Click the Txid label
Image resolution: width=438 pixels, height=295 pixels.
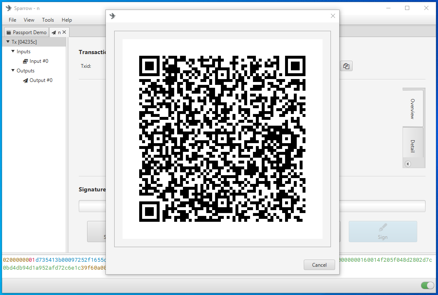[x=86, y=66]
